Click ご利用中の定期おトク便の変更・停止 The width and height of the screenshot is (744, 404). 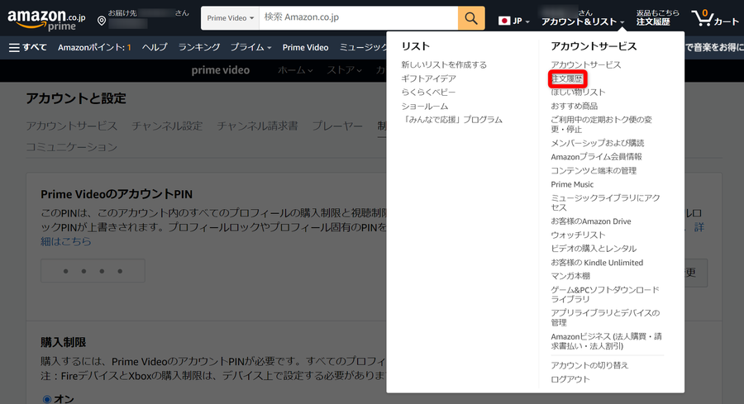[601, 124]
